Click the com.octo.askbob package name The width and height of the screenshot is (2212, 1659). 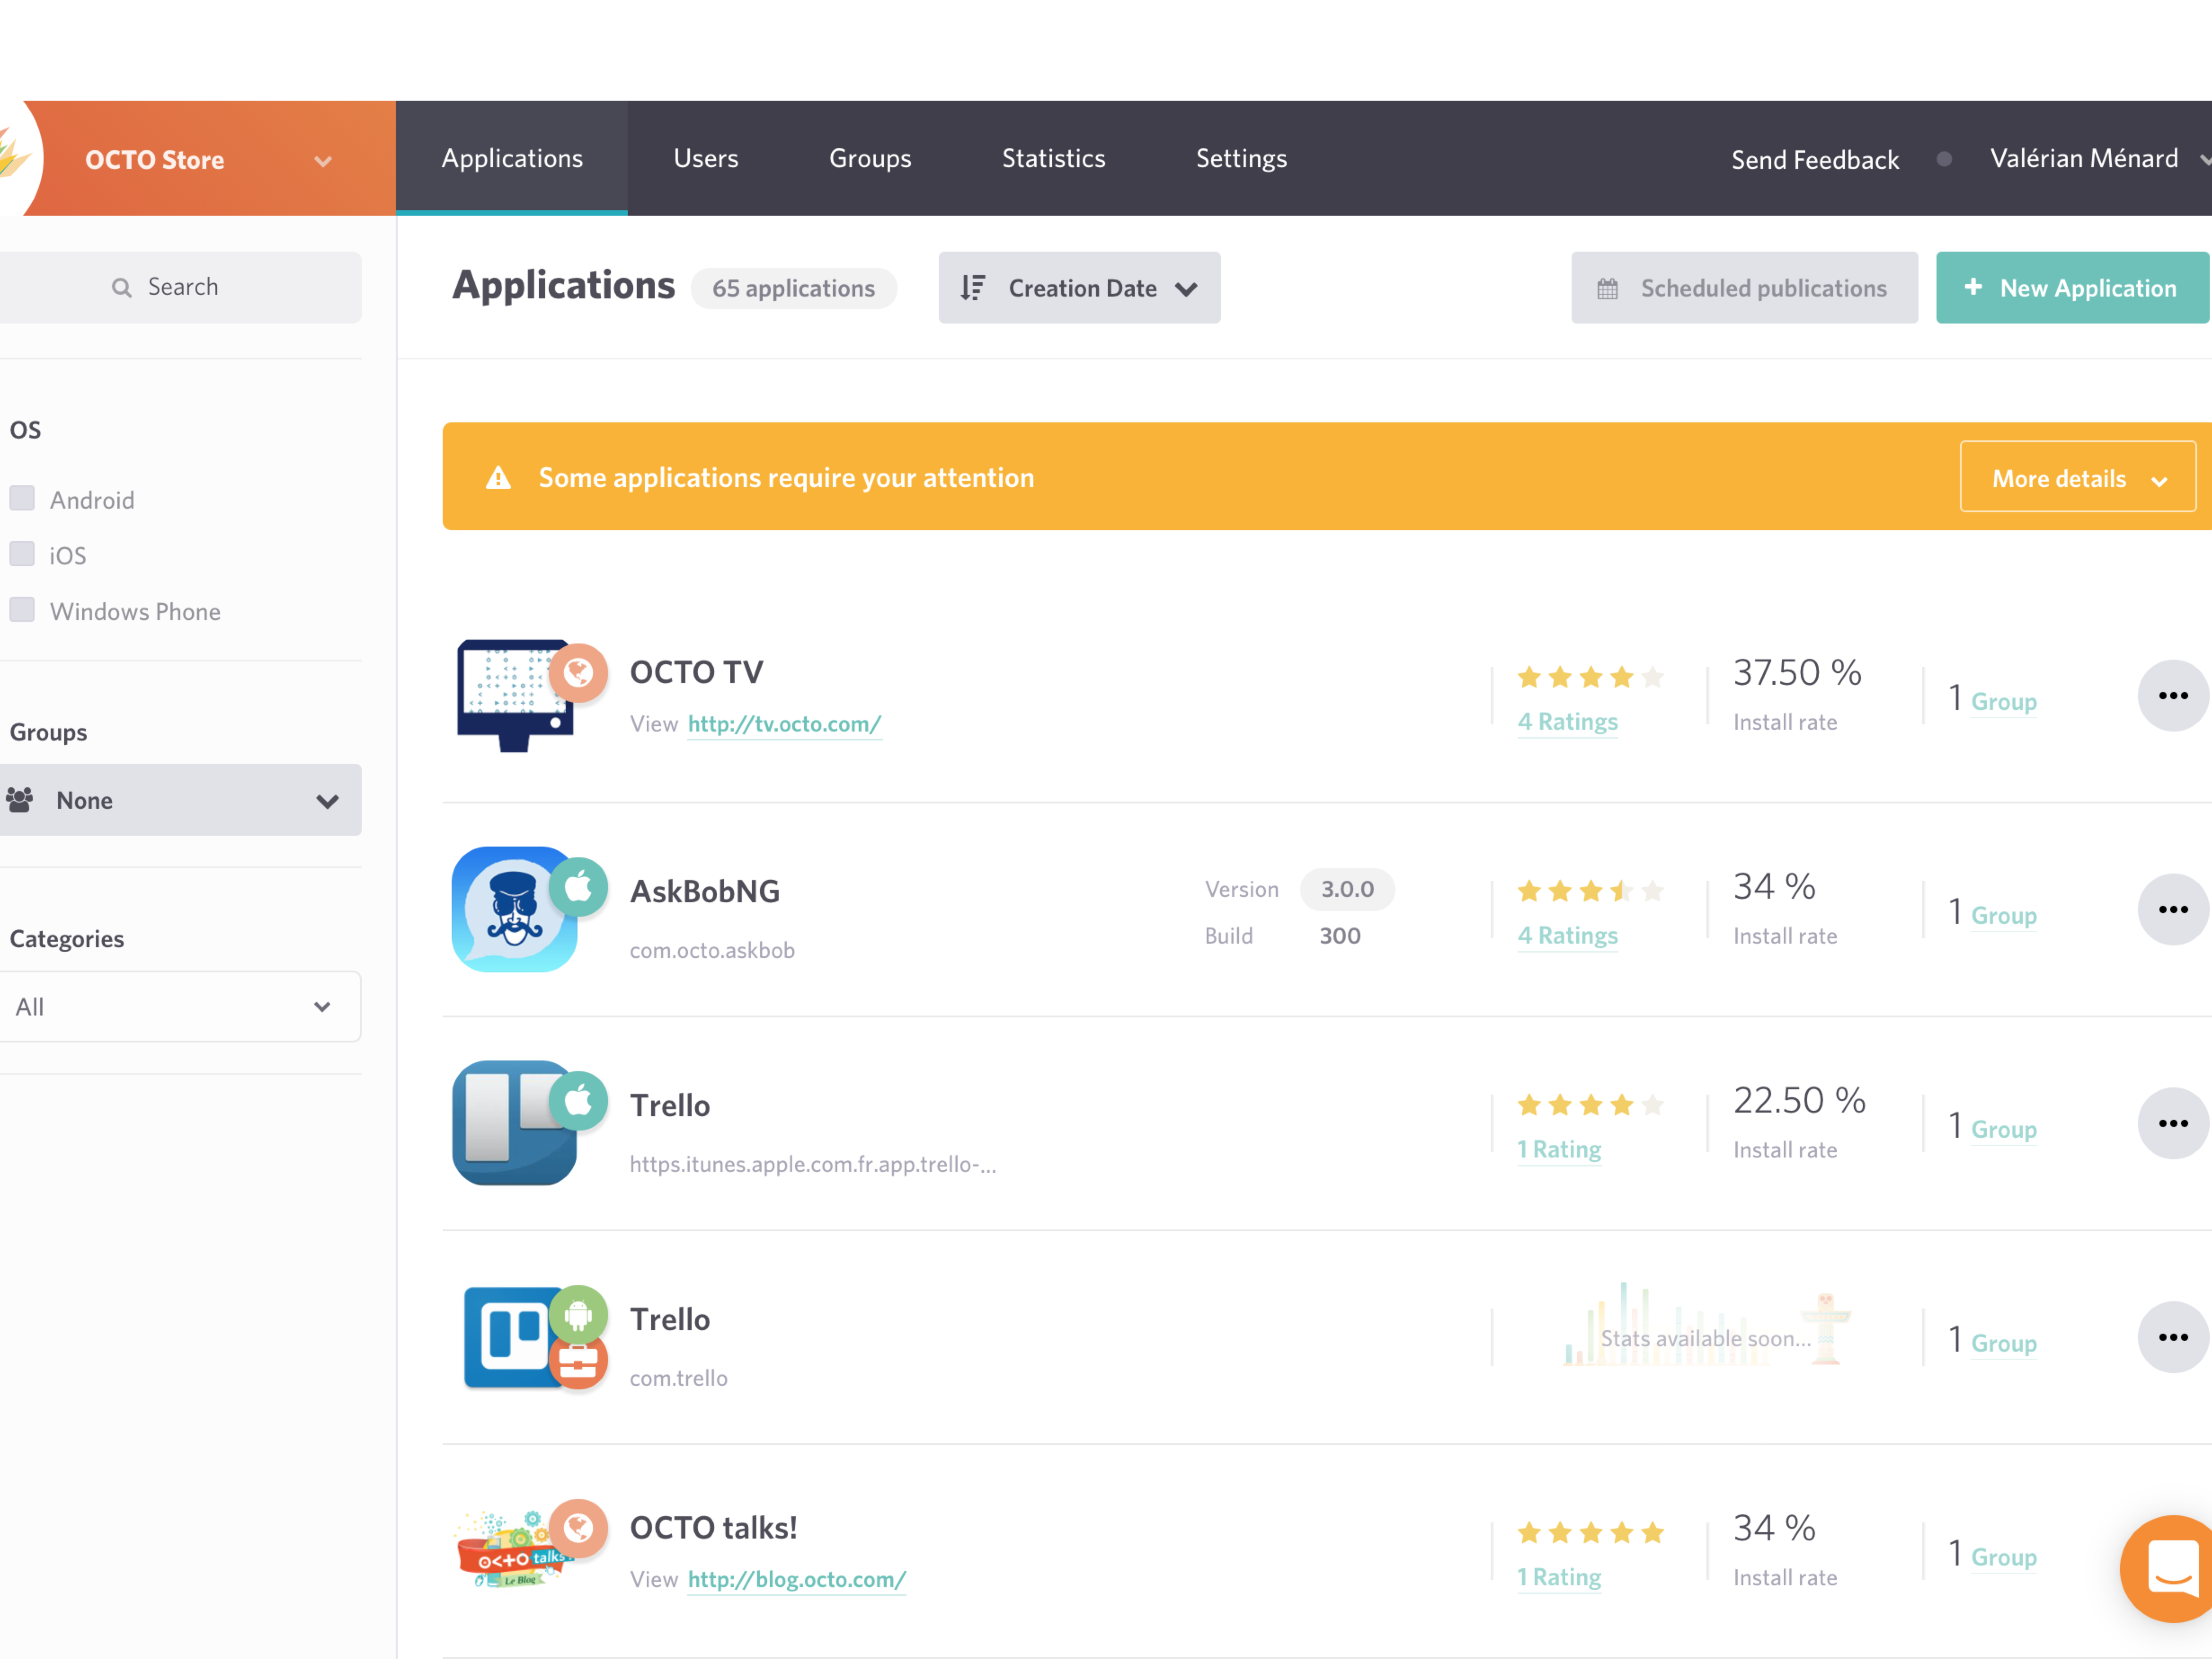[712, 951]
